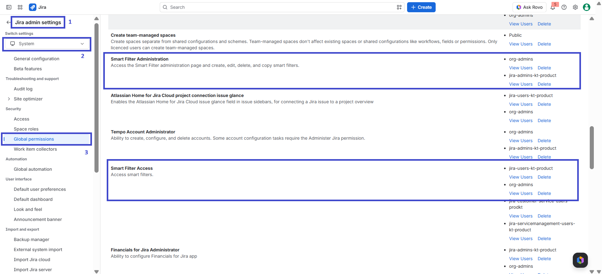View Users of jira-users-kt-product under Smart Filter Access
Image resolution: width=602 pixels, height=274 pixels.
521,177
